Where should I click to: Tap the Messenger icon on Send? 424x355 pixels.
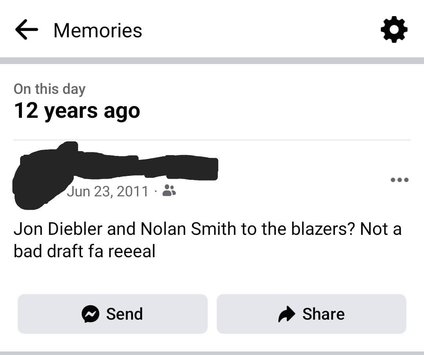(91, 314)
